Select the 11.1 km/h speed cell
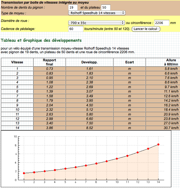Screen dimensions: 180x188 coord(163,92)
